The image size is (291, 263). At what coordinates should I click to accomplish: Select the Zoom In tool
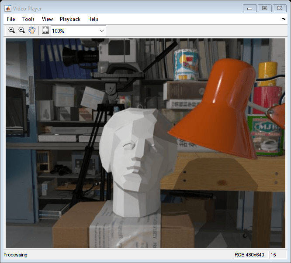tap(11, 30)
